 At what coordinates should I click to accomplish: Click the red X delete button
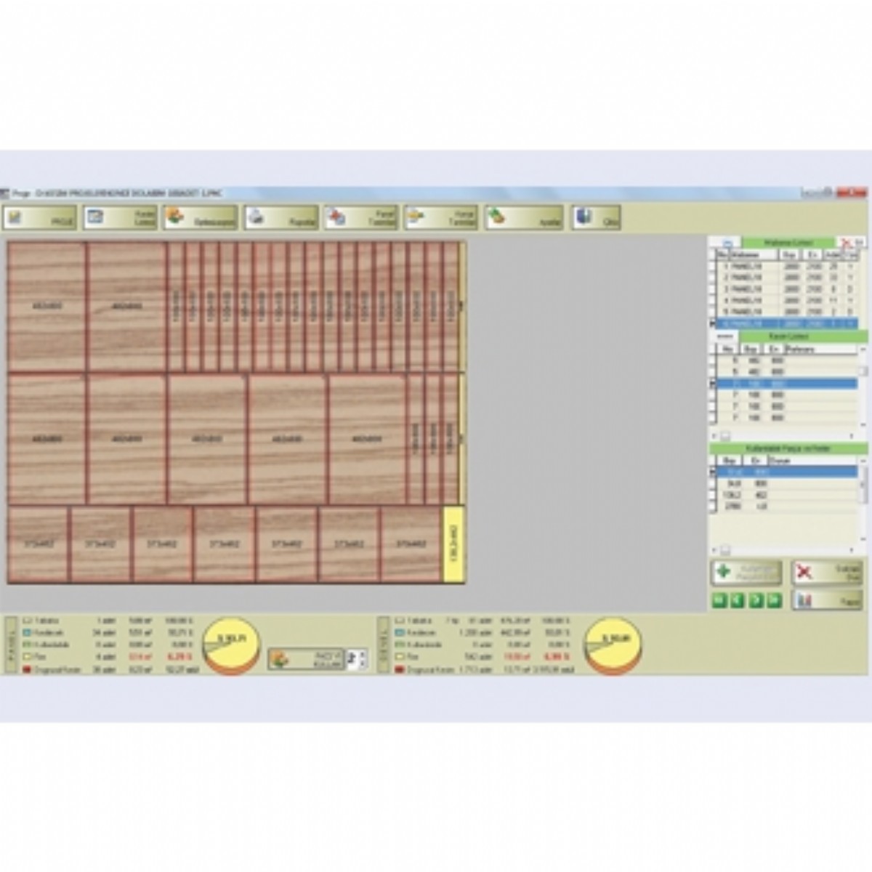826,573
